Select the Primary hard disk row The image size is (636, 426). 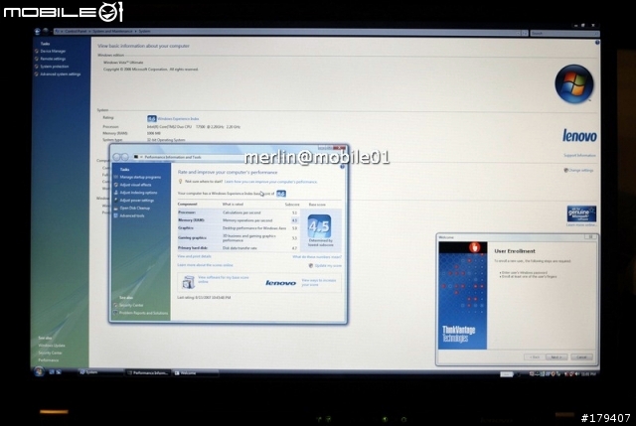(238, 247)
